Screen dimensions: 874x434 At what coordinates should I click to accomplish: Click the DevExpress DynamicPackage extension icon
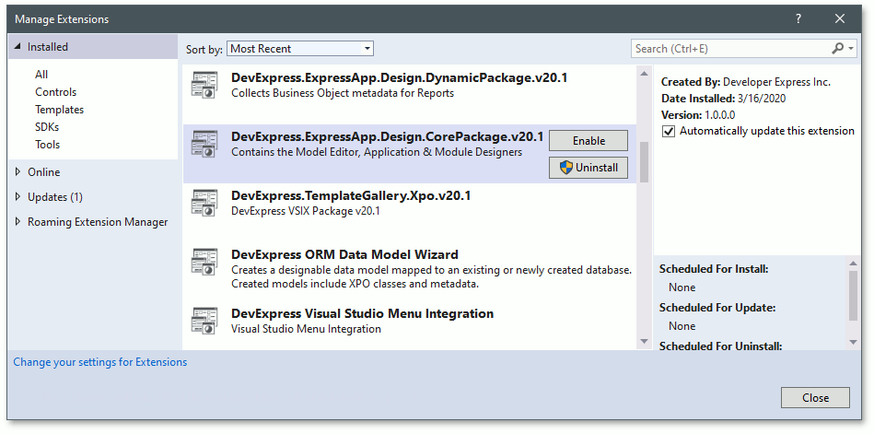point(204,85)
